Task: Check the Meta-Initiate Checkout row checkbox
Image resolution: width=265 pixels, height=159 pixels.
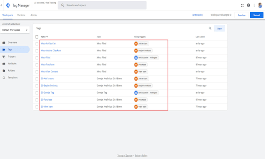Action: coord(37,51)
